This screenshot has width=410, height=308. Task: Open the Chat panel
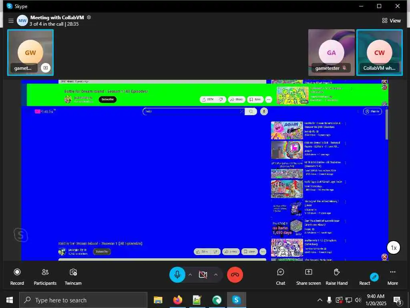pos(281,277)
